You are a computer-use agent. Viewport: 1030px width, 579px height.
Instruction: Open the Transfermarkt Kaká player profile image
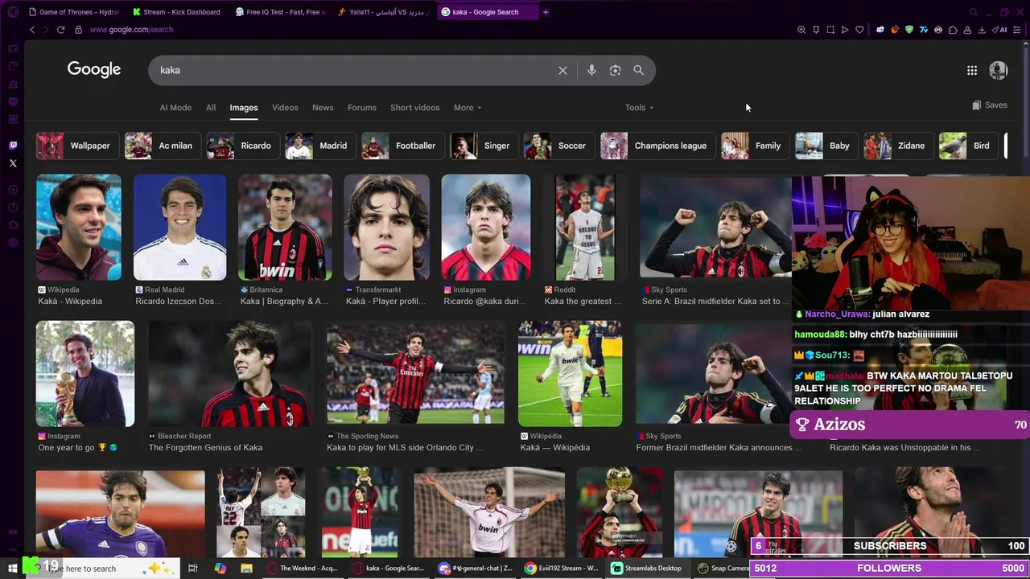click(x=386, y=228)
